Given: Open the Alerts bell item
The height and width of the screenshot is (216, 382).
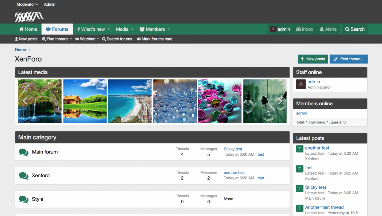Looking at the screenshot, I should click(x=328, y=29).
